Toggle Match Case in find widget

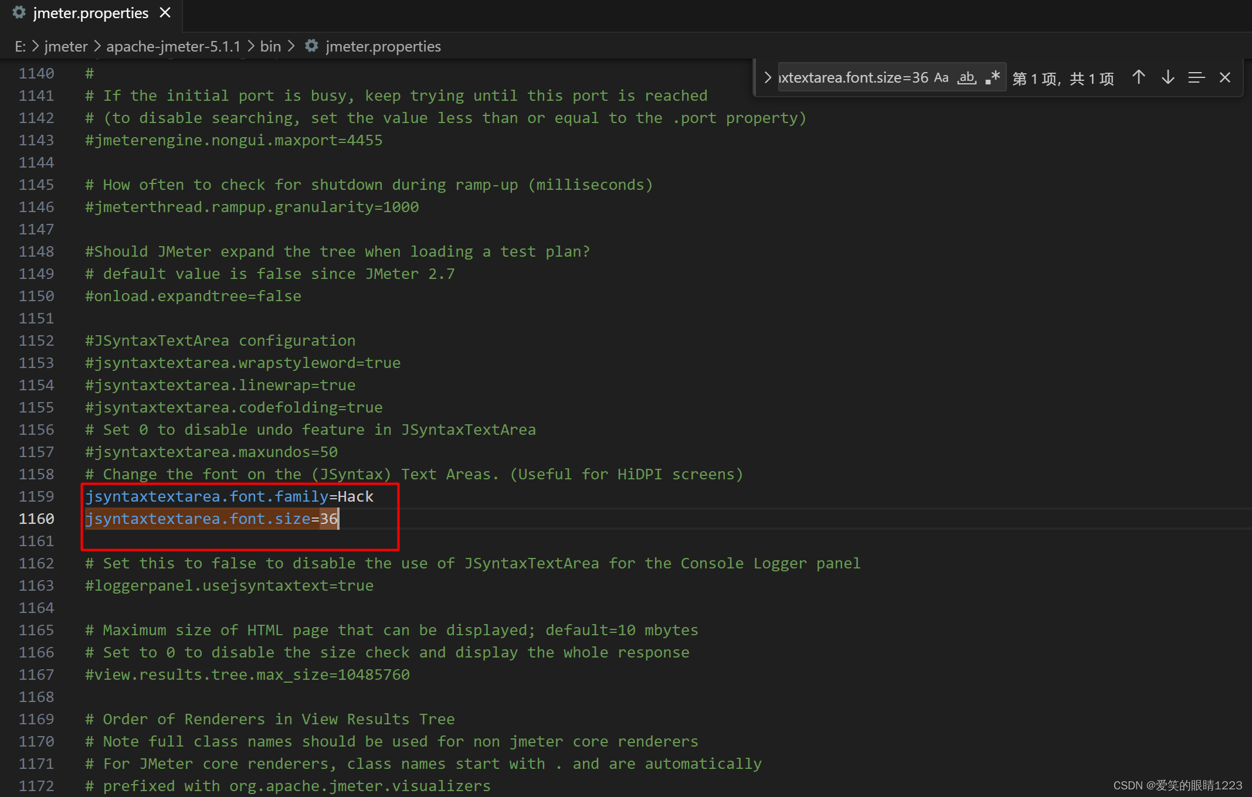pos(941,78)
